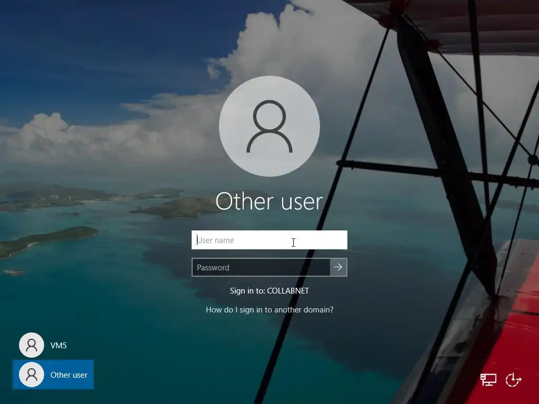Submit sign-in with the arrow button

click(x=338, y=267)
